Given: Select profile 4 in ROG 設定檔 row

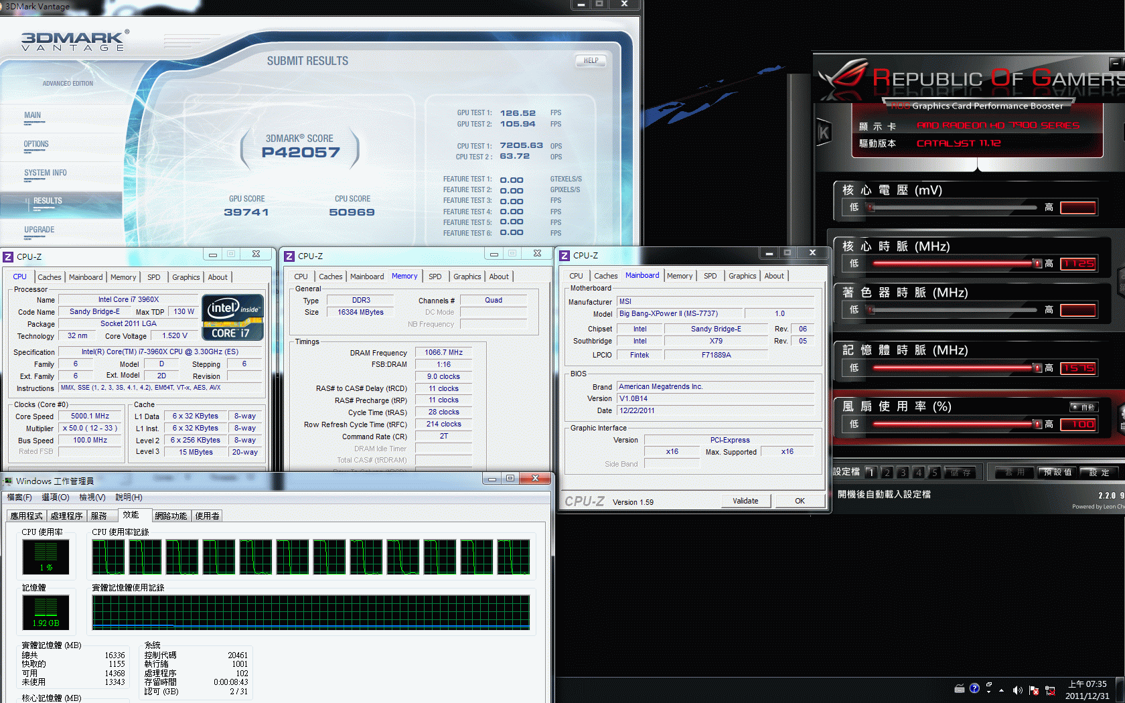Looking at the screenshot, I should pyautogui.click(x=919, y=472).
